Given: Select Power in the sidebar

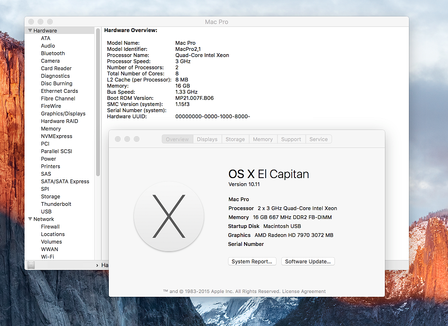Looking at the screenshot, I should coord(49,159).
